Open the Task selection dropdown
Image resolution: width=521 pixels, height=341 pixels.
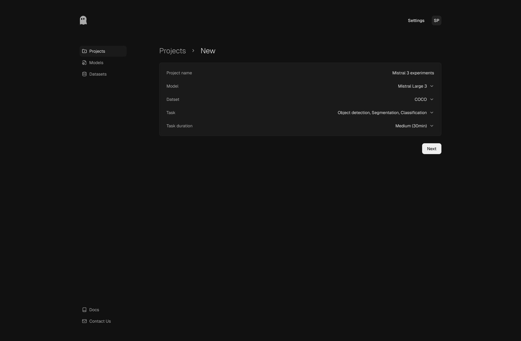[x=385, y=113]
